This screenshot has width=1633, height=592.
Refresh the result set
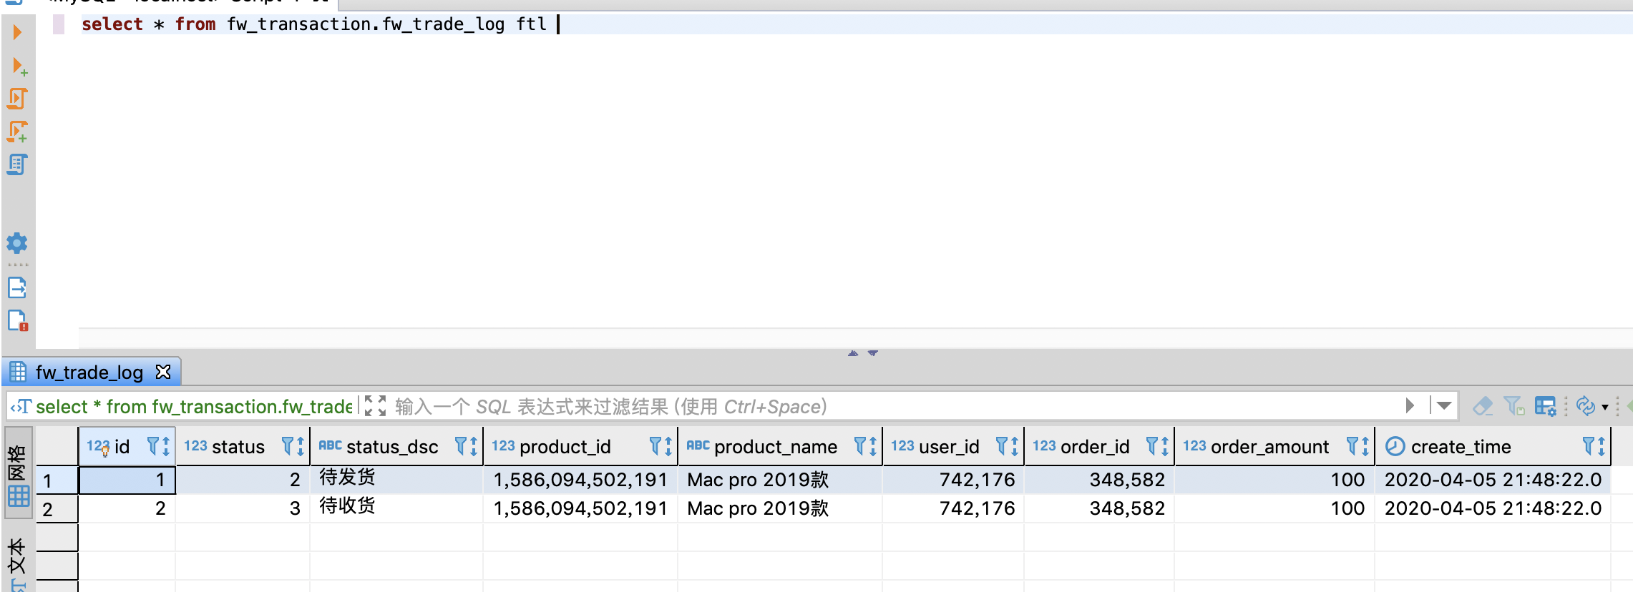1585,406
